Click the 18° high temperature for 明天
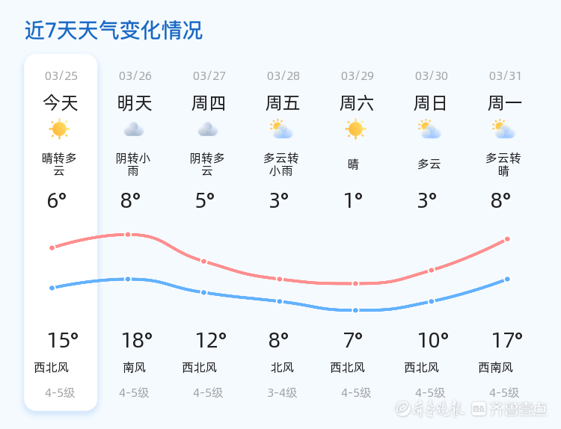 (137, 340)
